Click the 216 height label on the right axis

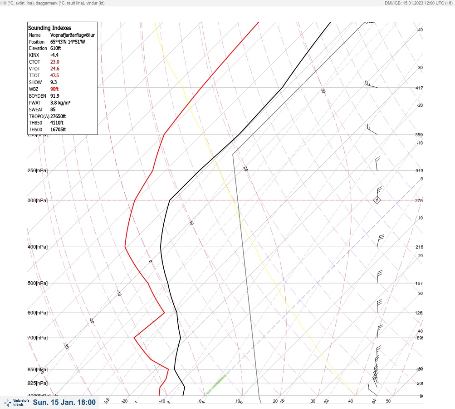click(419, 247)
